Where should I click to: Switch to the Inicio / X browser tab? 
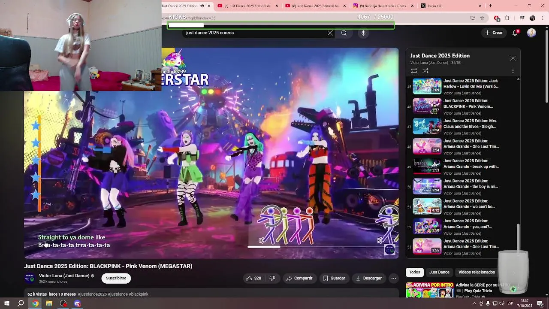point(449,6)
